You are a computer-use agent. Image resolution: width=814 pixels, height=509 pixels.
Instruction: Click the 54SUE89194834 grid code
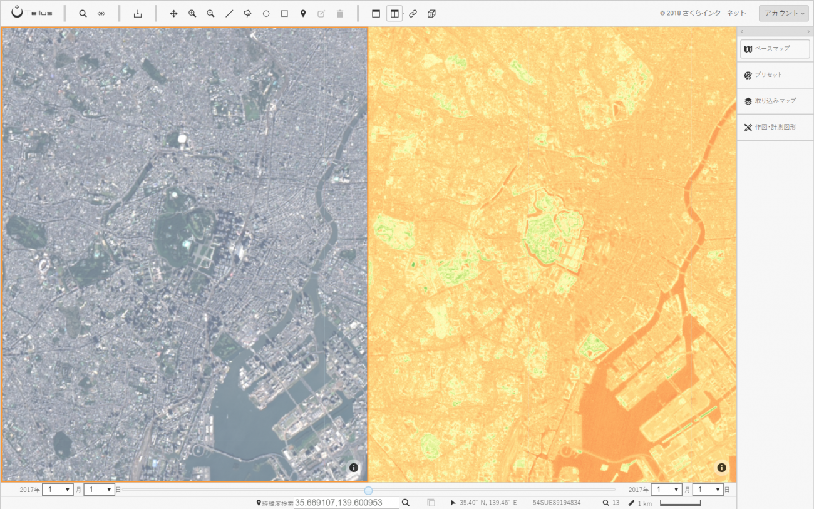[557, 503]
